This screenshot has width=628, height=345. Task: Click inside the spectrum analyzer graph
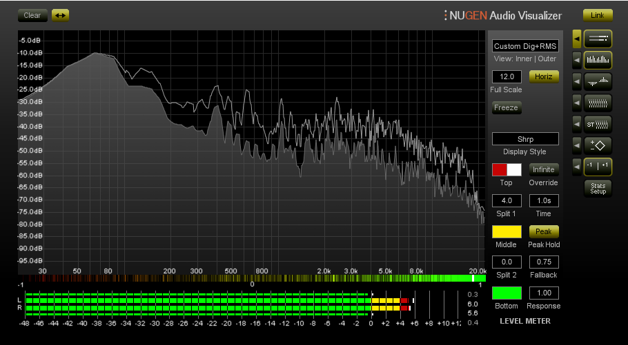click(251, 152)
